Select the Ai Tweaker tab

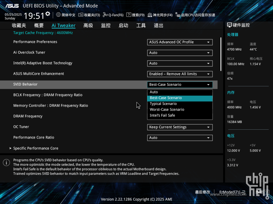click(x=64, y=26)
